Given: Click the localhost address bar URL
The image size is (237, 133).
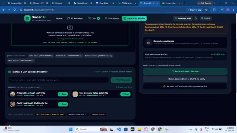Looking at the screenshot, I should pos(39,10).
